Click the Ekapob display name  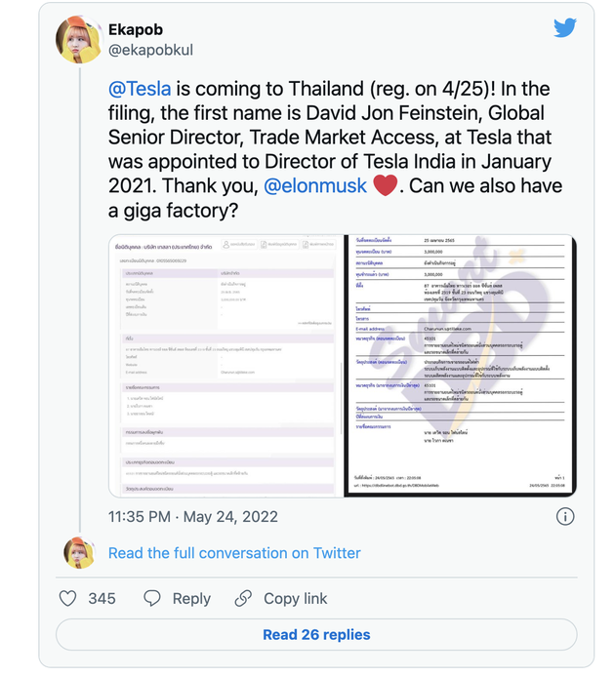point(136,29)
